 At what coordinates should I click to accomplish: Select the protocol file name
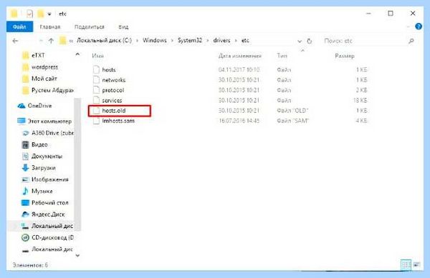click(x=113, y=90)
